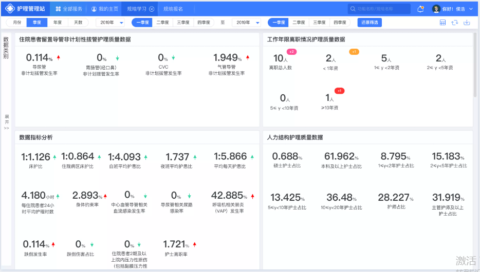The height and width of the screenshot is (272, 480).
Task: Click the pink +2 badge on 离职总人数
Action: click(292, 52)
